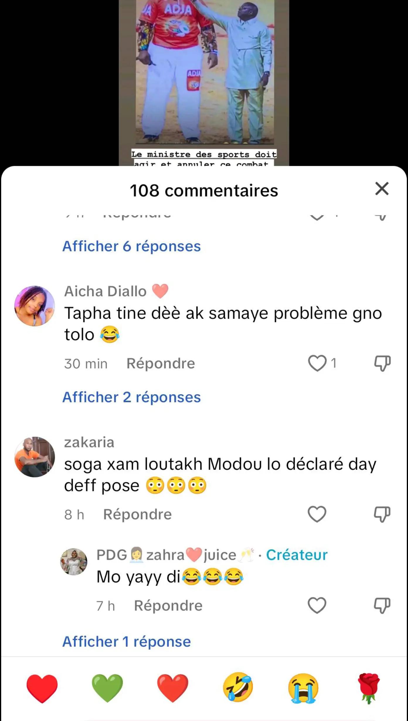
Task: Like the creator's 'Mo yayy di' reply
Action: [x=317, y=605]
